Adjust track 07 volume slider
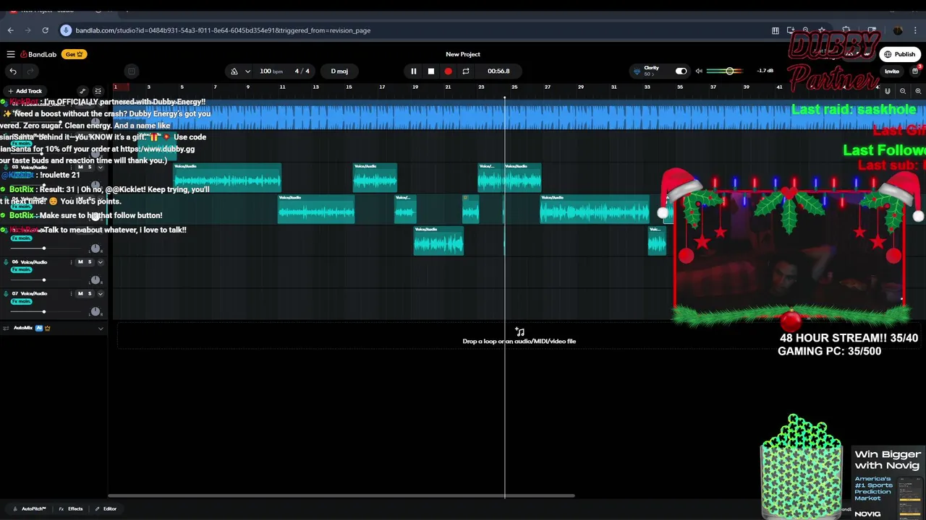The image size is (926, 520). point(43,312)
